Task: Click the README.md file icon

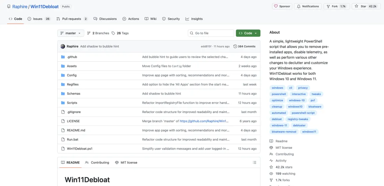Action: tap(63, 130)
